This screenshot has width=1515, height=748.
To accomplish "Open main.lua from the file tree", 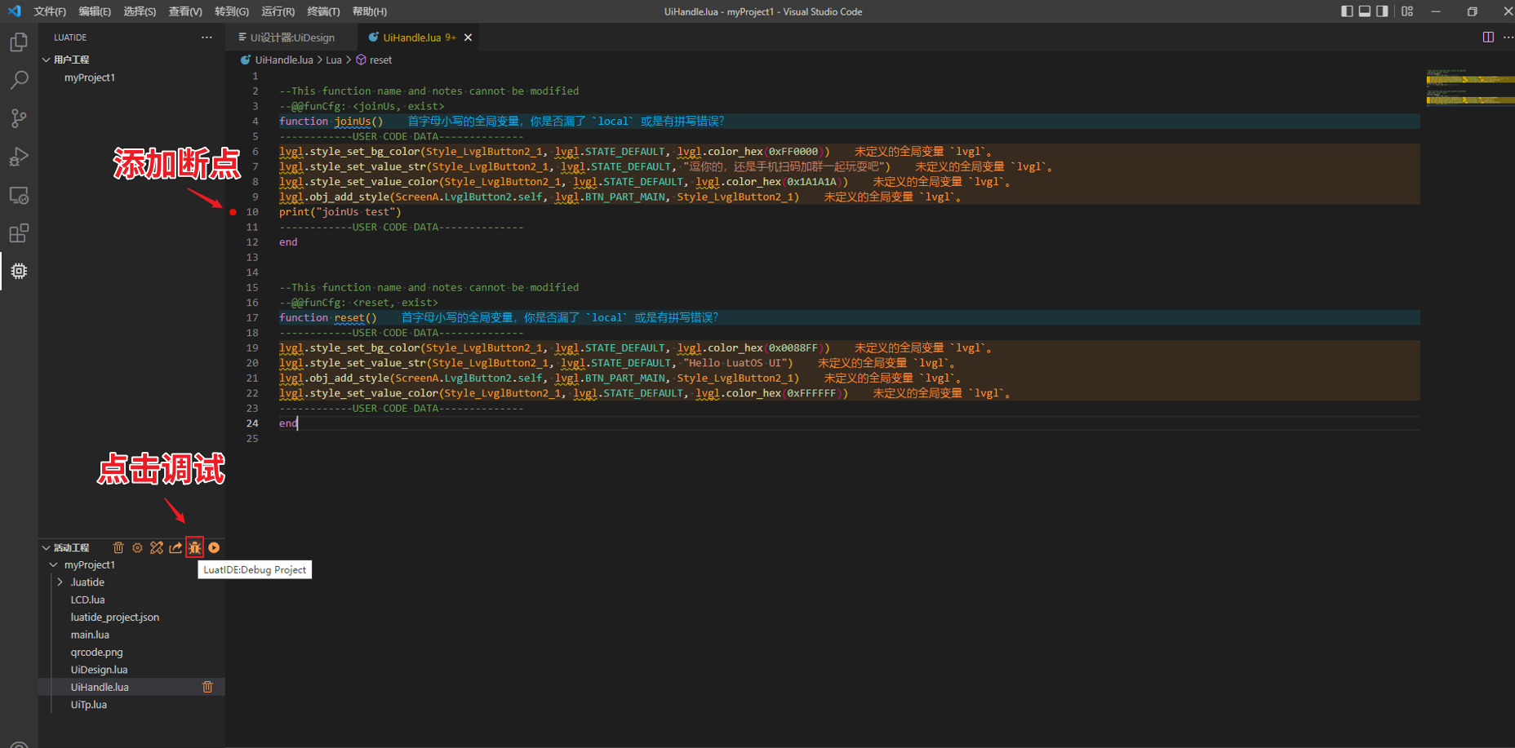I will [90, 635].
